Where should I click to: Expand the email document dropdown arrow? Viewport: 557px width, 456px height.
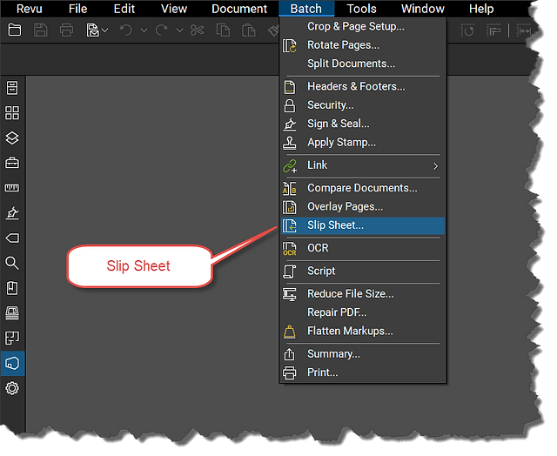click(x=104, y=30)
